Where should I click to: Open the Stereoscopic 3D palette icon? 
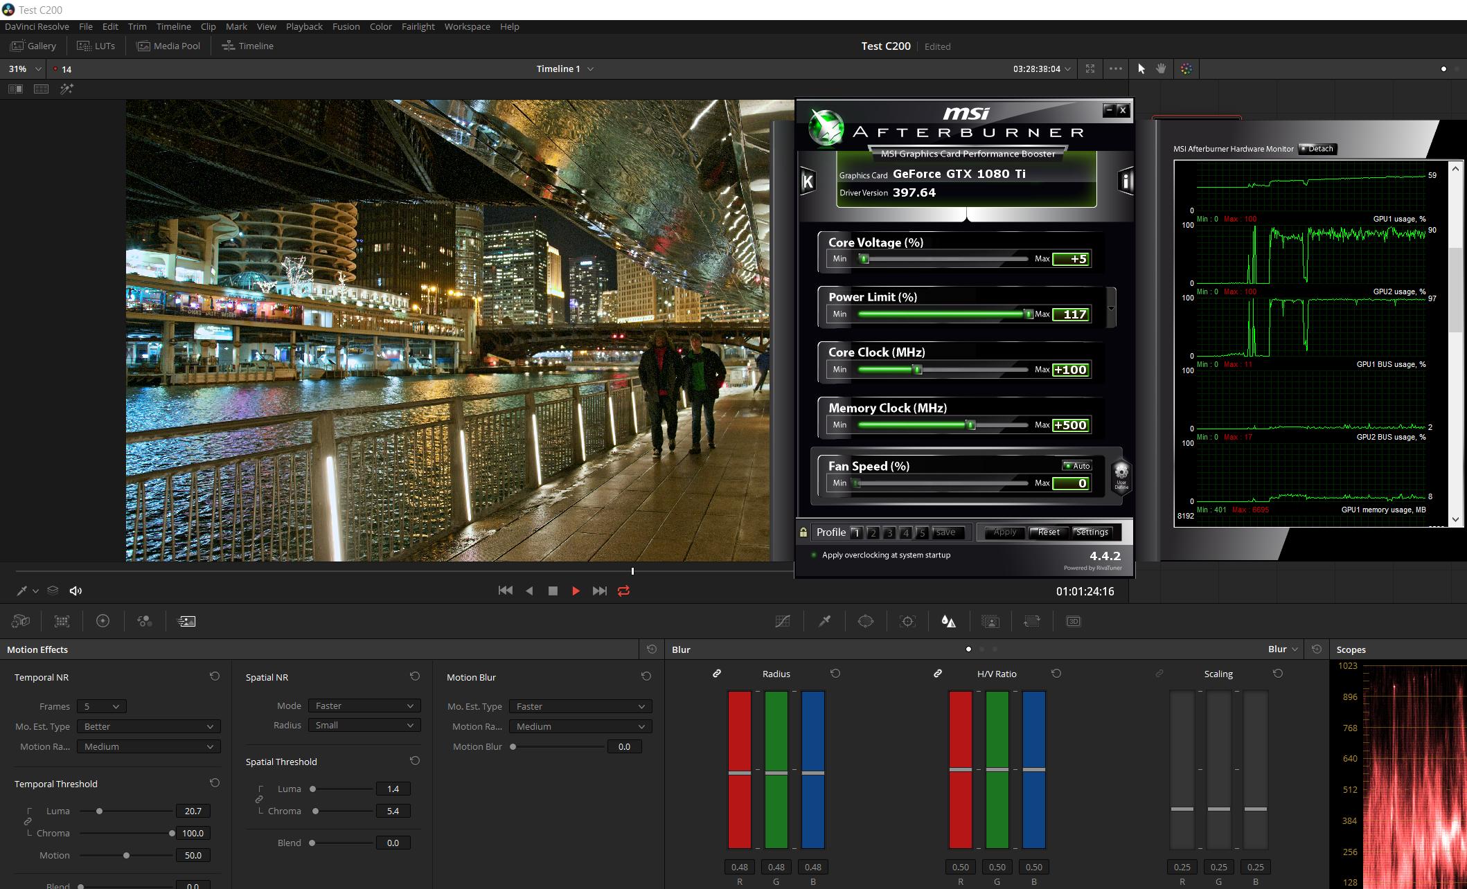[1074, 621]
